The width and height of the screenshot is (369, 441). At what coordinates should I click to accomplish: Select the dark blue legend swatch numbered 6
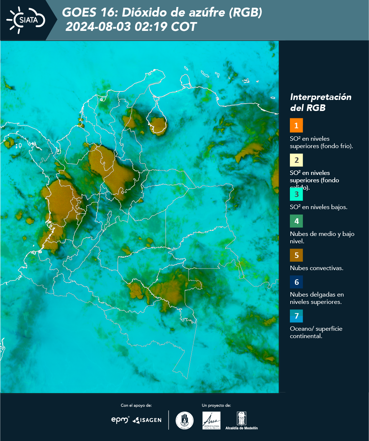click(296, 282)
